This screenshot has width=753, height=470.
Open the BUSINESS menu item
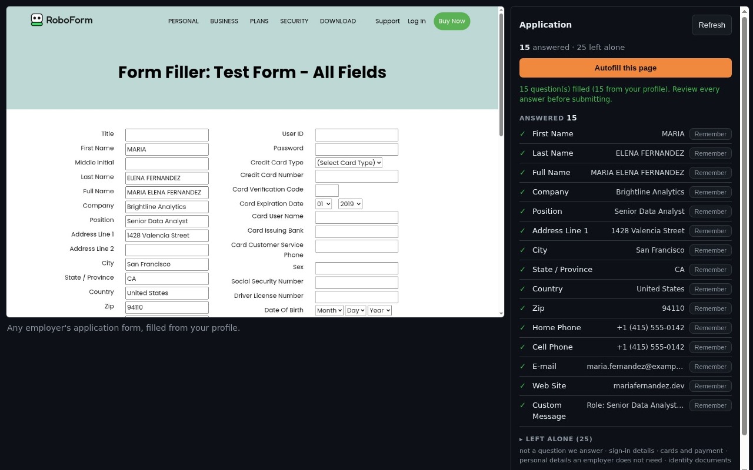click(224, 21)
